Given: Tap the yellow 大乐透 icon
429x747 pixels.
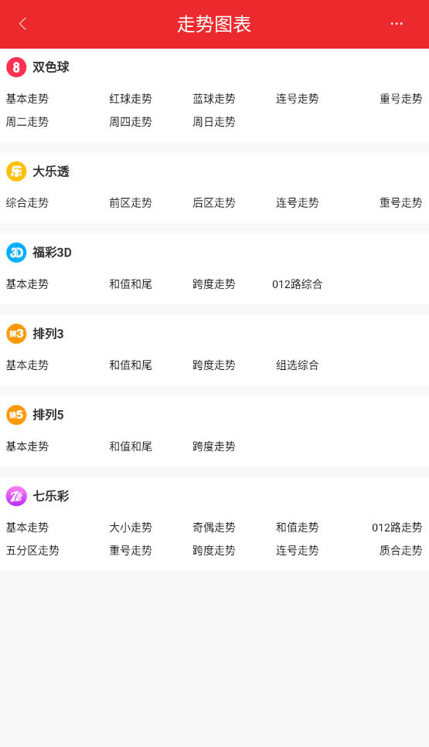Looking at the screenshot, I should (16, 171).
